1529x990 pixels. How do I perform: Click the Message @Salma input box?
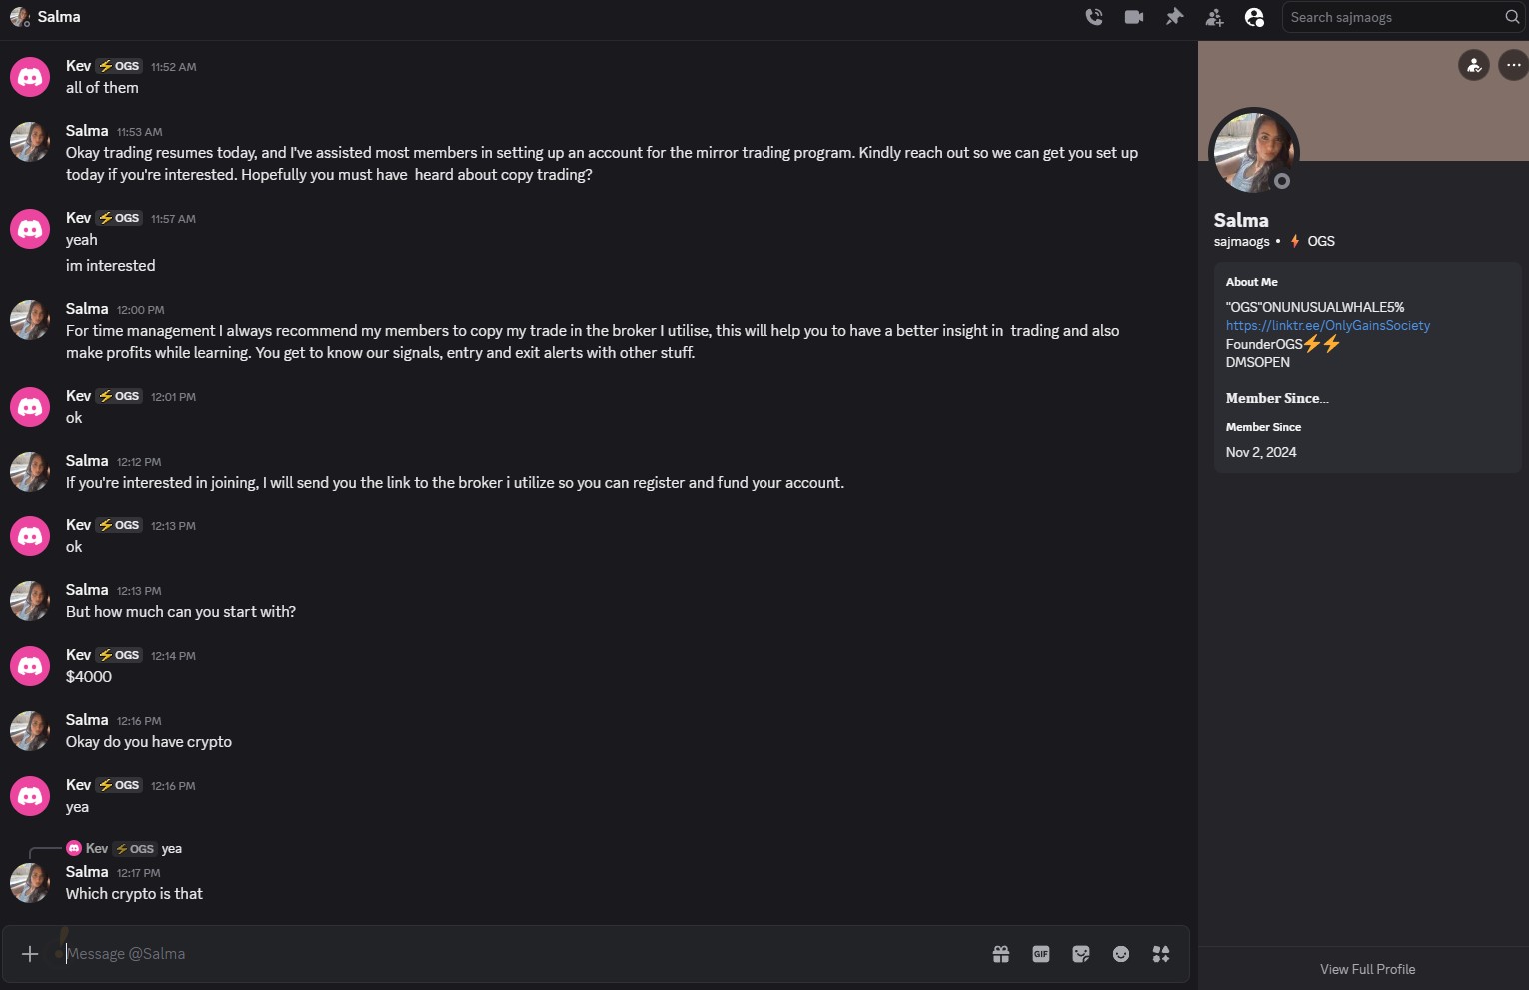500,954
